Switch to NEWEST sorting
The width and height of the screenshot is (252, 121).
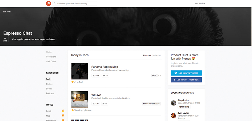[x=157, y=55]
